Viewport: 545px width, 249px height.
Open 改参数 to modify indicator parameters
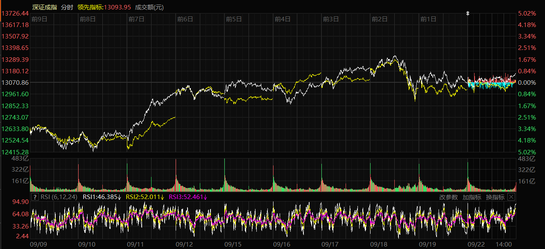pos(448,197)
